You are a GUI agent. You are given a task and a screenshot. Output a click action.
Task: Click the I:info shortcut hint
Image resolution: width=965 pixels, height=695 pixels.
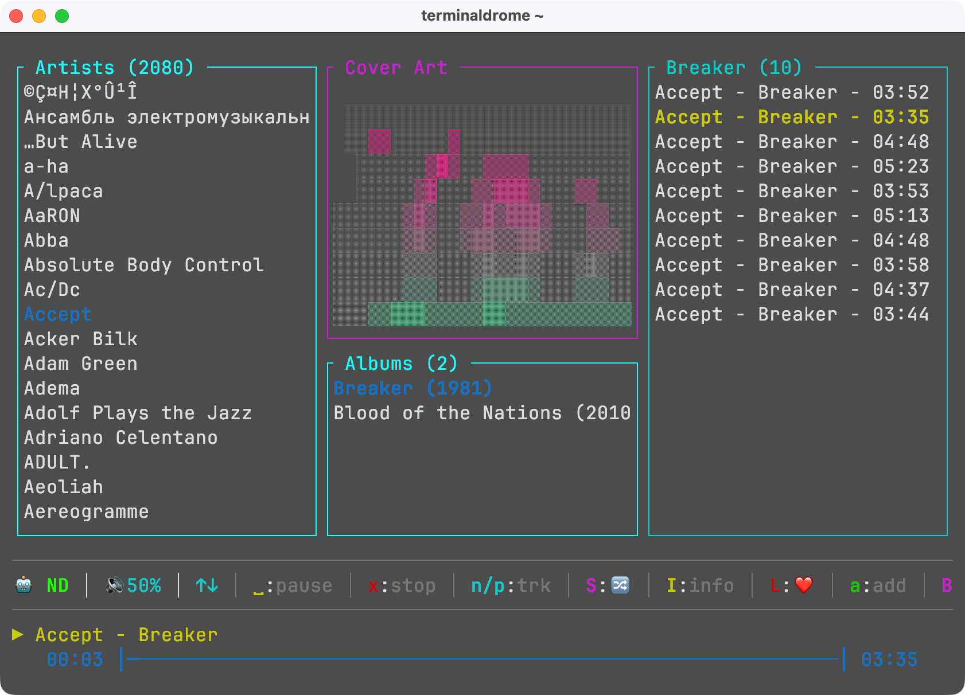pyautogui.click(x=700, y=585)
